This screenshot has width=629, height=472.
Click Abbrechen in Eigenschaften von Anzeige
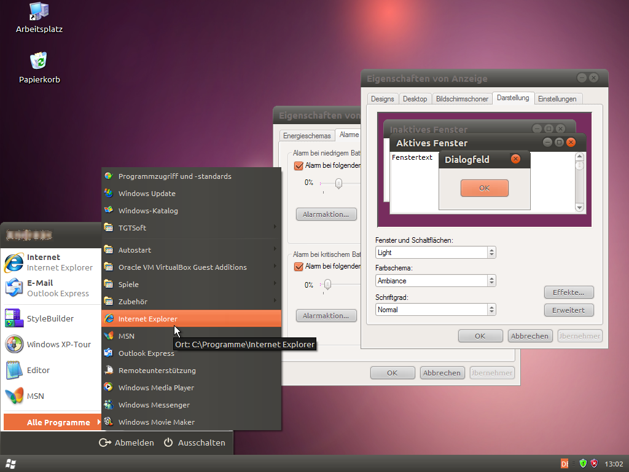tap(529, 336)
